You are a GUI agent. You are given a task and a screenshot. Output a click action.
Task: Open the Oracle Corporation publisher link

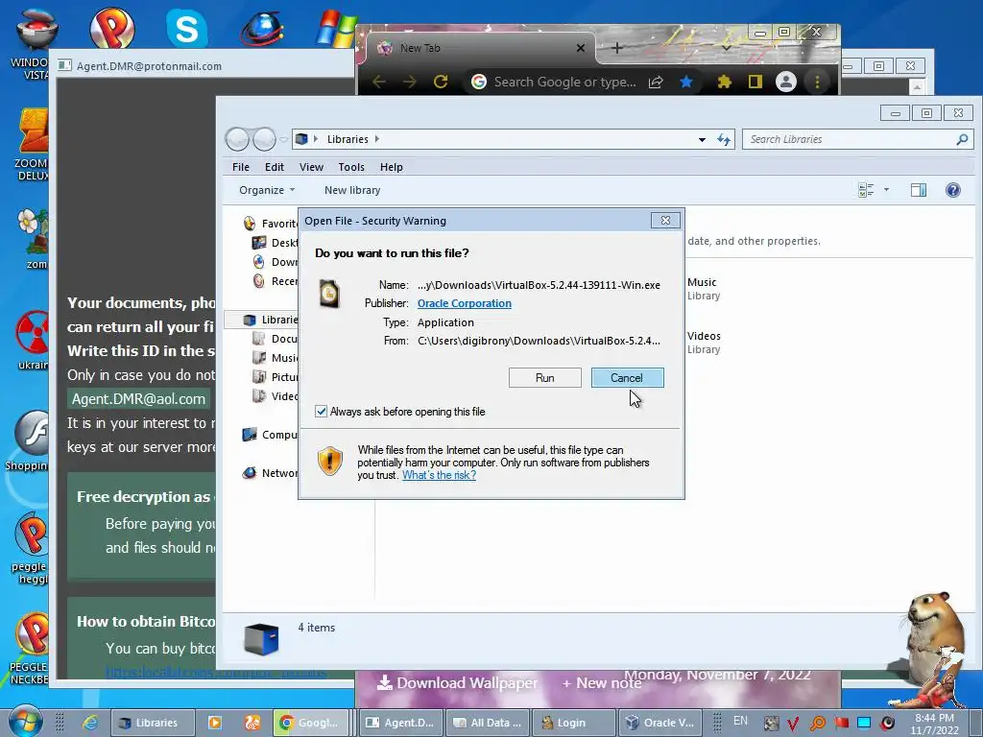[465, 303]
